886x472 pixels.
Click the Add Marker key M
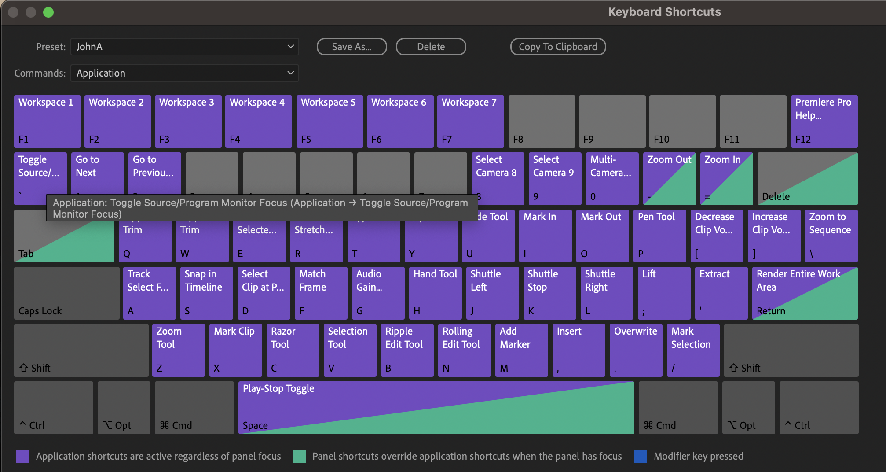coord(521,350)
